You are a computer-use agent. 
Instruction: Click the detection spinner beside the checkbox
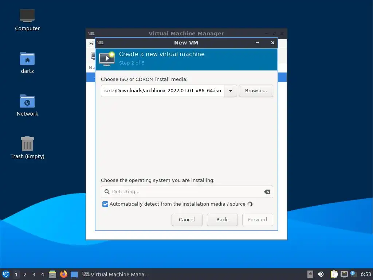point(250,204)
